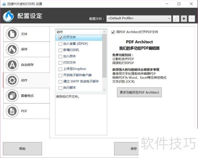The width and height of the screenshot is (198, 158).
Task: Select the 动作 tab
Action: coord(27,80)
